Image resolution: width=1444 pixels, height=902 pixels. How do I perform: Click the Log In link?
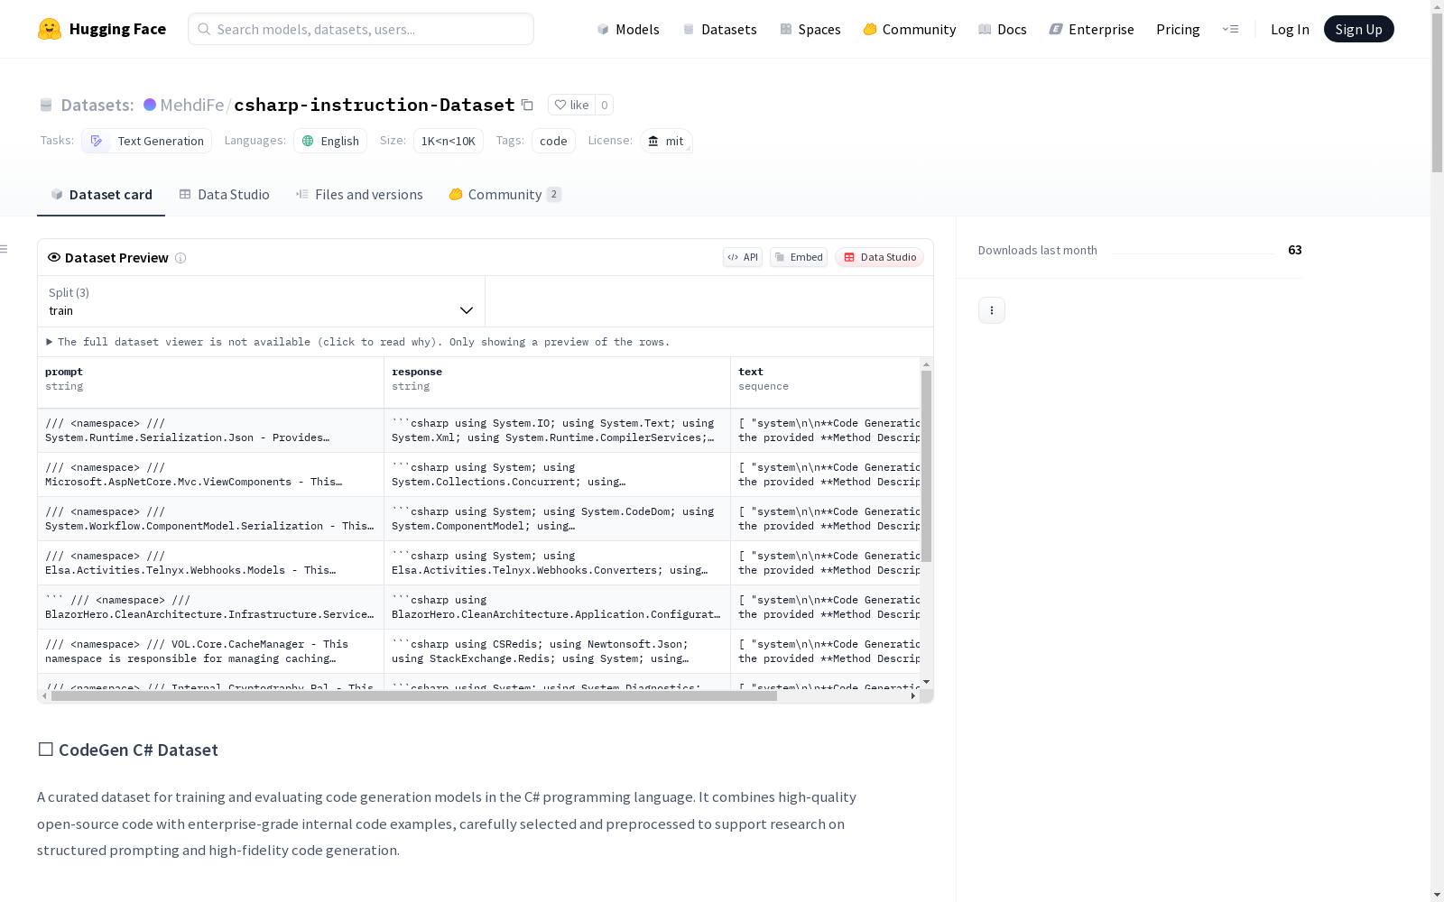1290,29
